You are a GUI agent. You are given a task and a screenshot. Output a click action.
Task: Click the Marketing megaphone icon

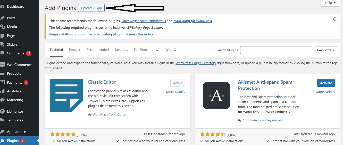click(2, 100)
